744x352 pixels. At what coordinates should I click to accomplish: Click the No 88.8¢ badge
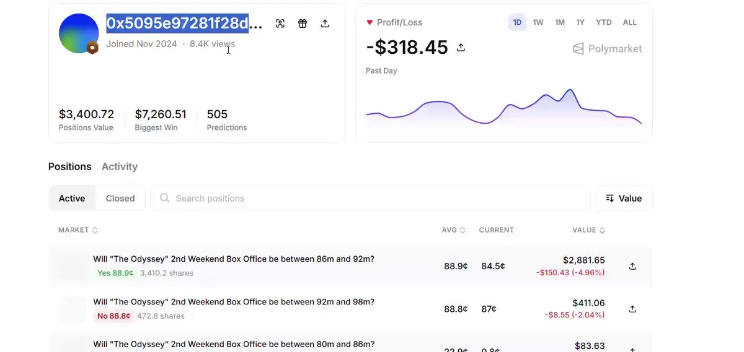point(113,316)
